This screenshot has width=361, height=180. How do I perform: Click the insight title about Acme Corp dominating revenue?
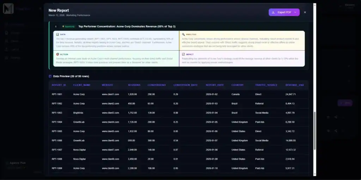coord(127,27)
